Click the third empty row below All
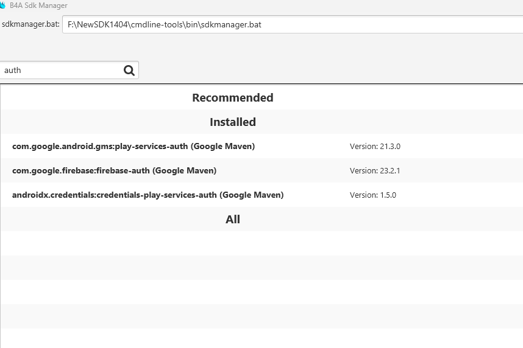The height and width of the screenshot is (348, 523). click(x=261, y=292)
